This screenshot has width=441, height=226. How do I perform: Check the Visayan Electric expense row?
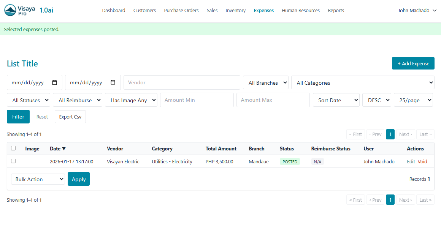point(13,161)
